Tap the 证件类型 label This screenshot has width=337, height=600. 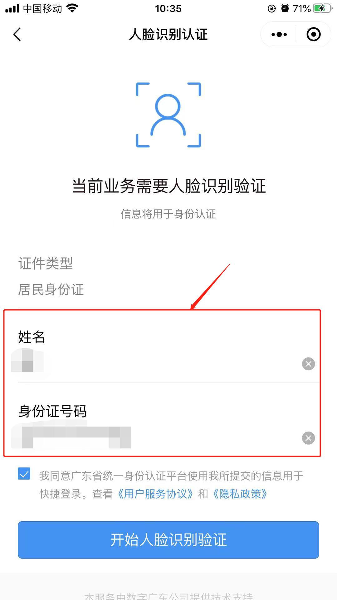click(x=46, y=263)
